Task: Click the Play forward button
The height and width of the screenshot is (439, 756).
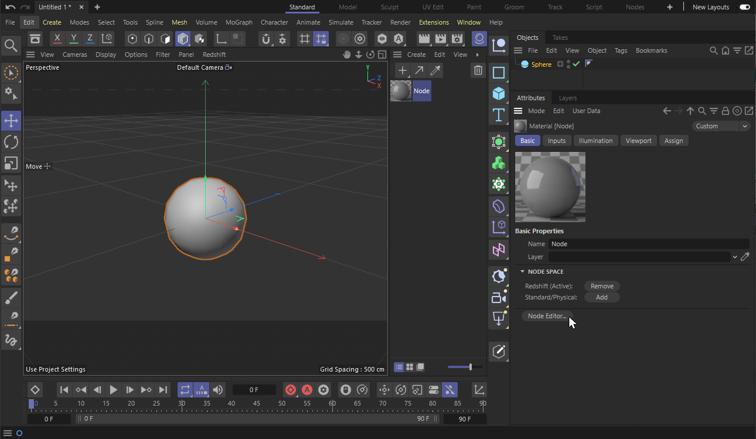Action: click(114, 390)
